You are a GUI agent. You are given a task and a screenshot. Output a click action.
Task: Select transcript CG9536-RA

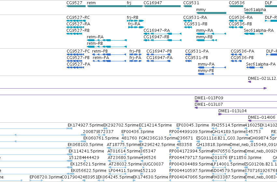[x=236, y=21]
